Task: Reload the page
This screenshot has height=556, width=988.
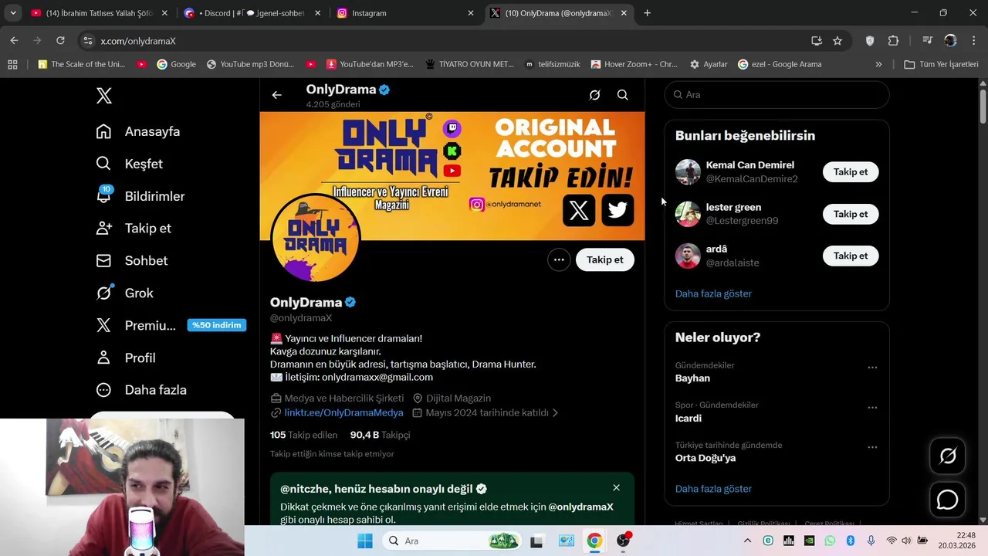Action: point(60,40)
